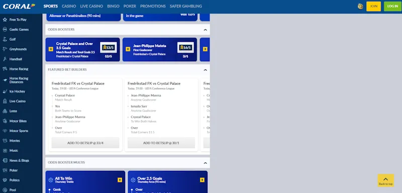
Task: Collapse the Featured Bet Builders section
Action: click(x=206, y=70)
